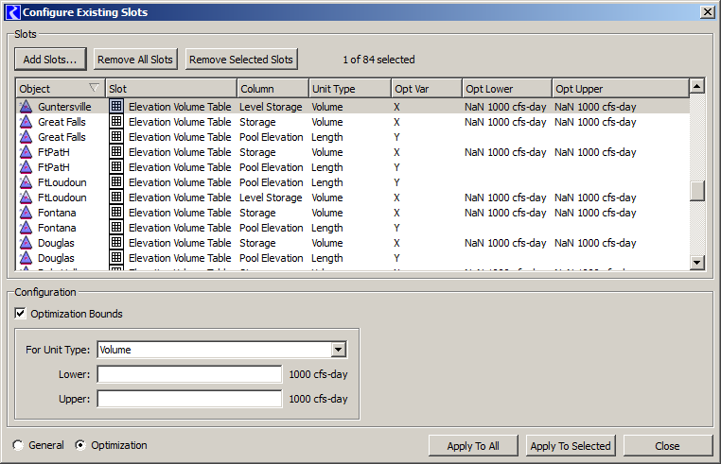Click table slot icon on Douglas Pool Elevation row
The width and height of the screenshot is (721, 464).
tap(116, 258)
